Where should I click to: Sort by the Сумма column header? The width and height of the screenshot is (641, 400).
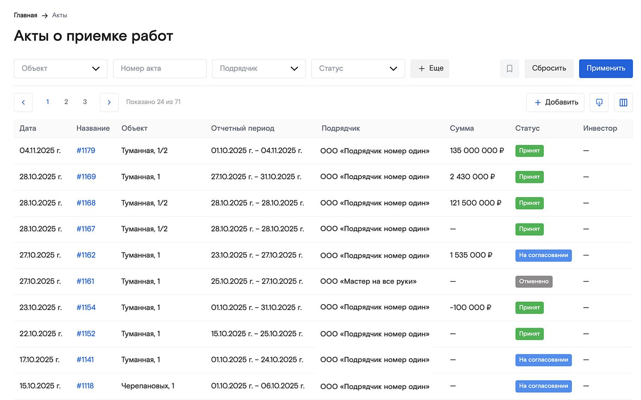(462, 128)
